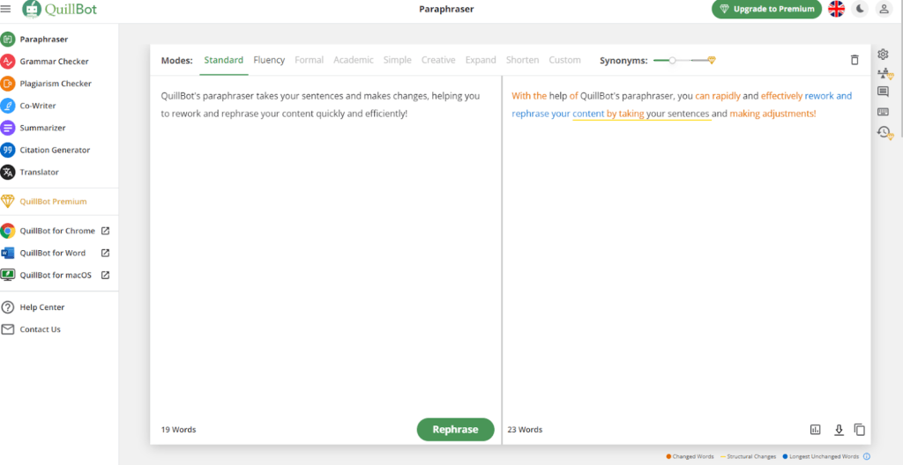Viewport: 903px width, 465px height.
Task: Click the Changed Words legend label
Action: pos(693,456)
